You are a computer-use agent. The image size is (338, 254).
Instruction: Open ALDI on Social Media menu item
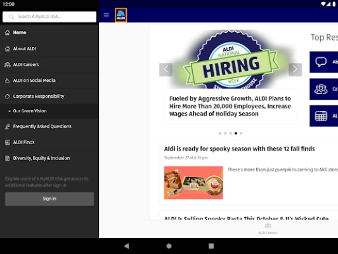pos(49,80)
